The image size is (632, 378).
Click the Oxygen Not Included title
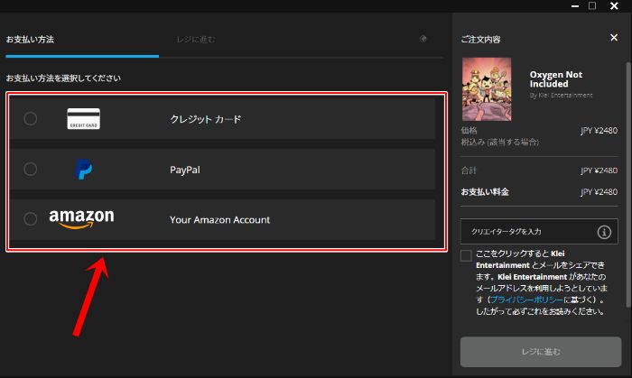556,78
